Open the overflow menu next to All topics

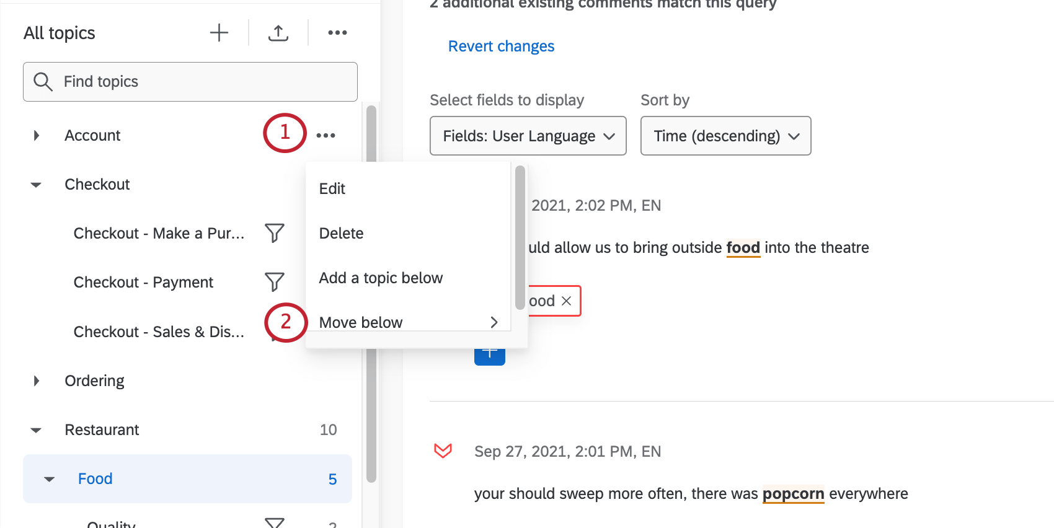coord(337,32)
